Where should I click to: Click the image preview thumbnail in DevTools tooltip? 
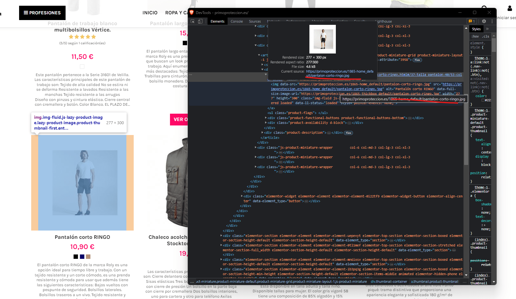322,39
